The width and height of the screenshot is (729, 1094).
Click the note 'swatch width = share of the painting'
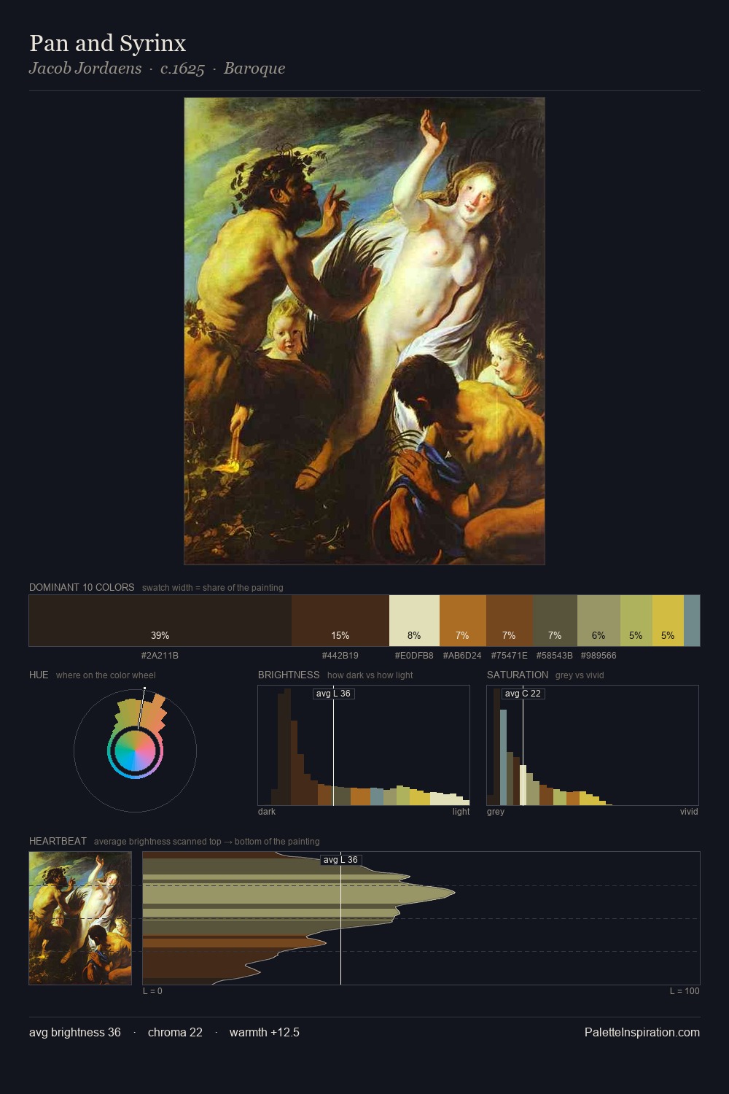(x=213, y=588)
